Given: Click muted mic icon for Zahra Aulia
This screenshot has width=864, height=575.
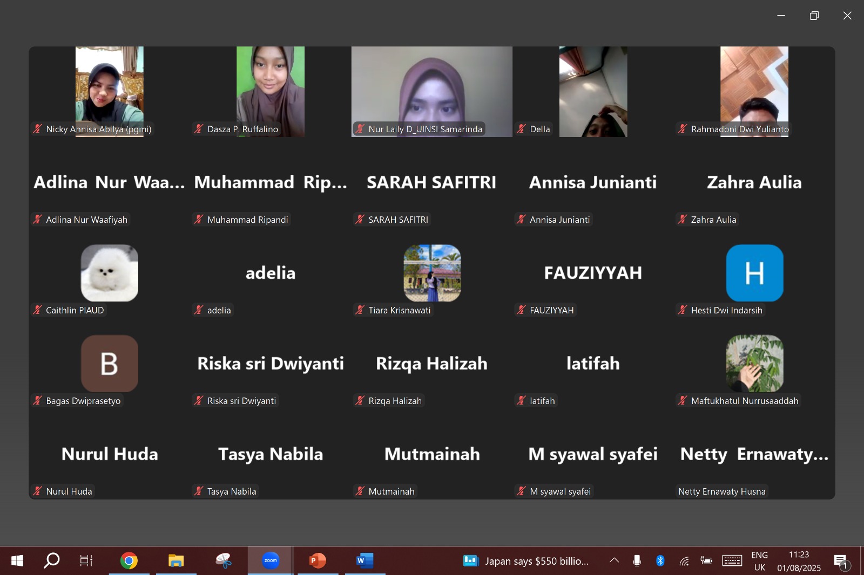Looking at the screenshot, I should (x=683, y=219).
